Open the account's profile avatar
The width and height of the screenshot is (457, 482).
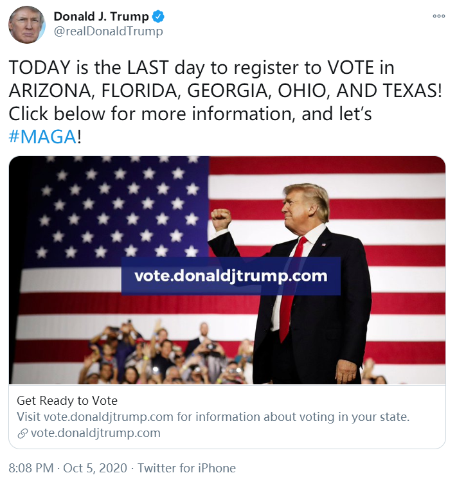click(x=26, y=25)
